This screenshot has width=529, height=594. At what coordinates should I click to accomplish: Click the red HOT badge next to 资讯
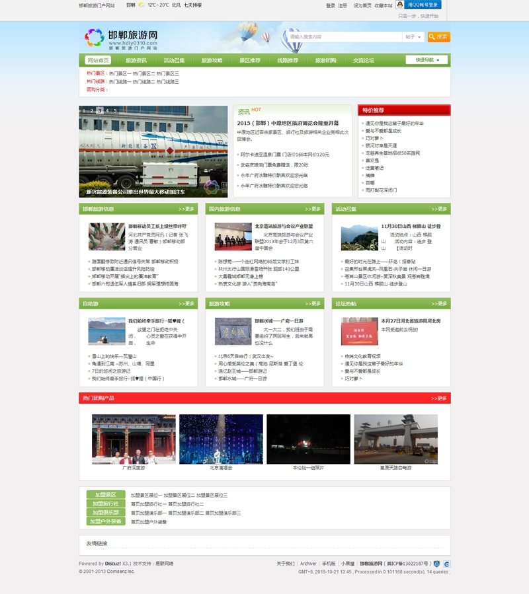pyautogui.click(x=257, y=110)
